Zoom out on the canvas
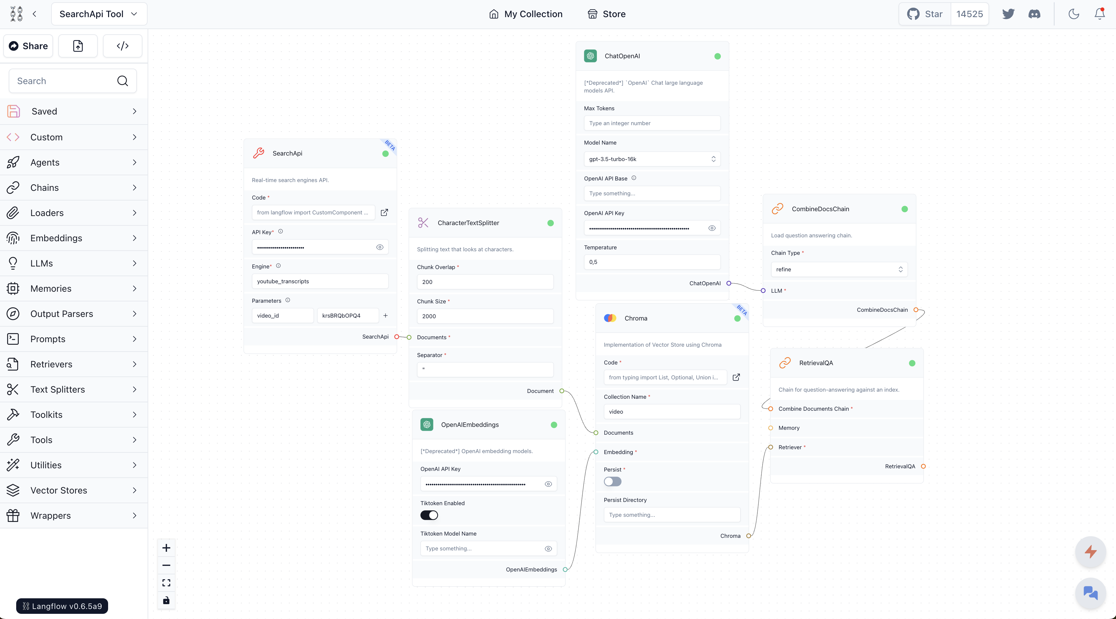 pos(166,565)
